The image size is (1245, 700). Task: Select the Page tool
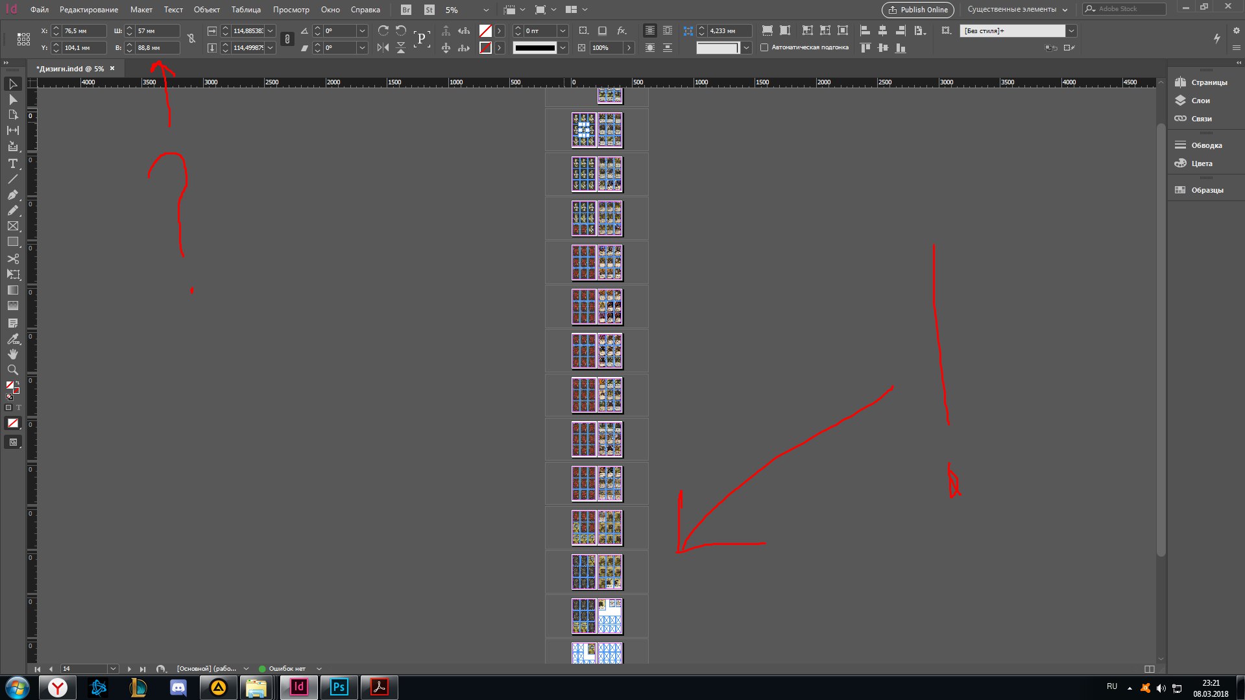(12, 115)
